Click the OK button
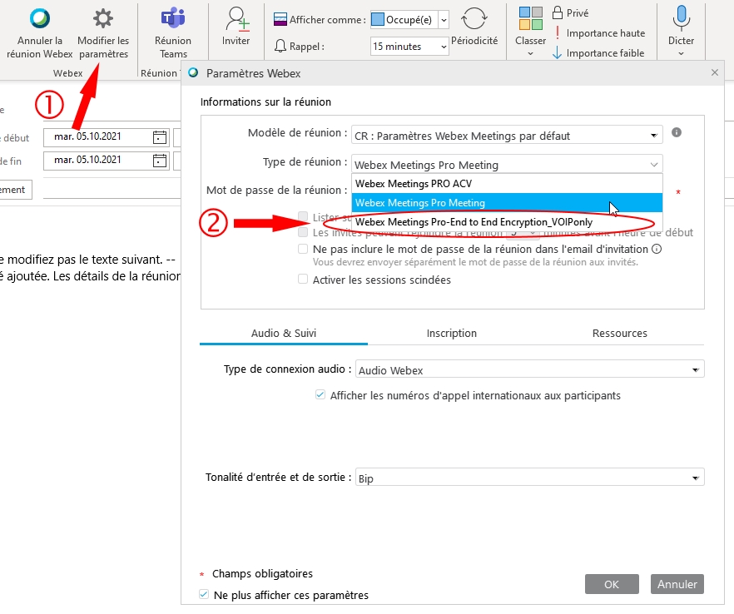734x614 pixels. [612, 584]
